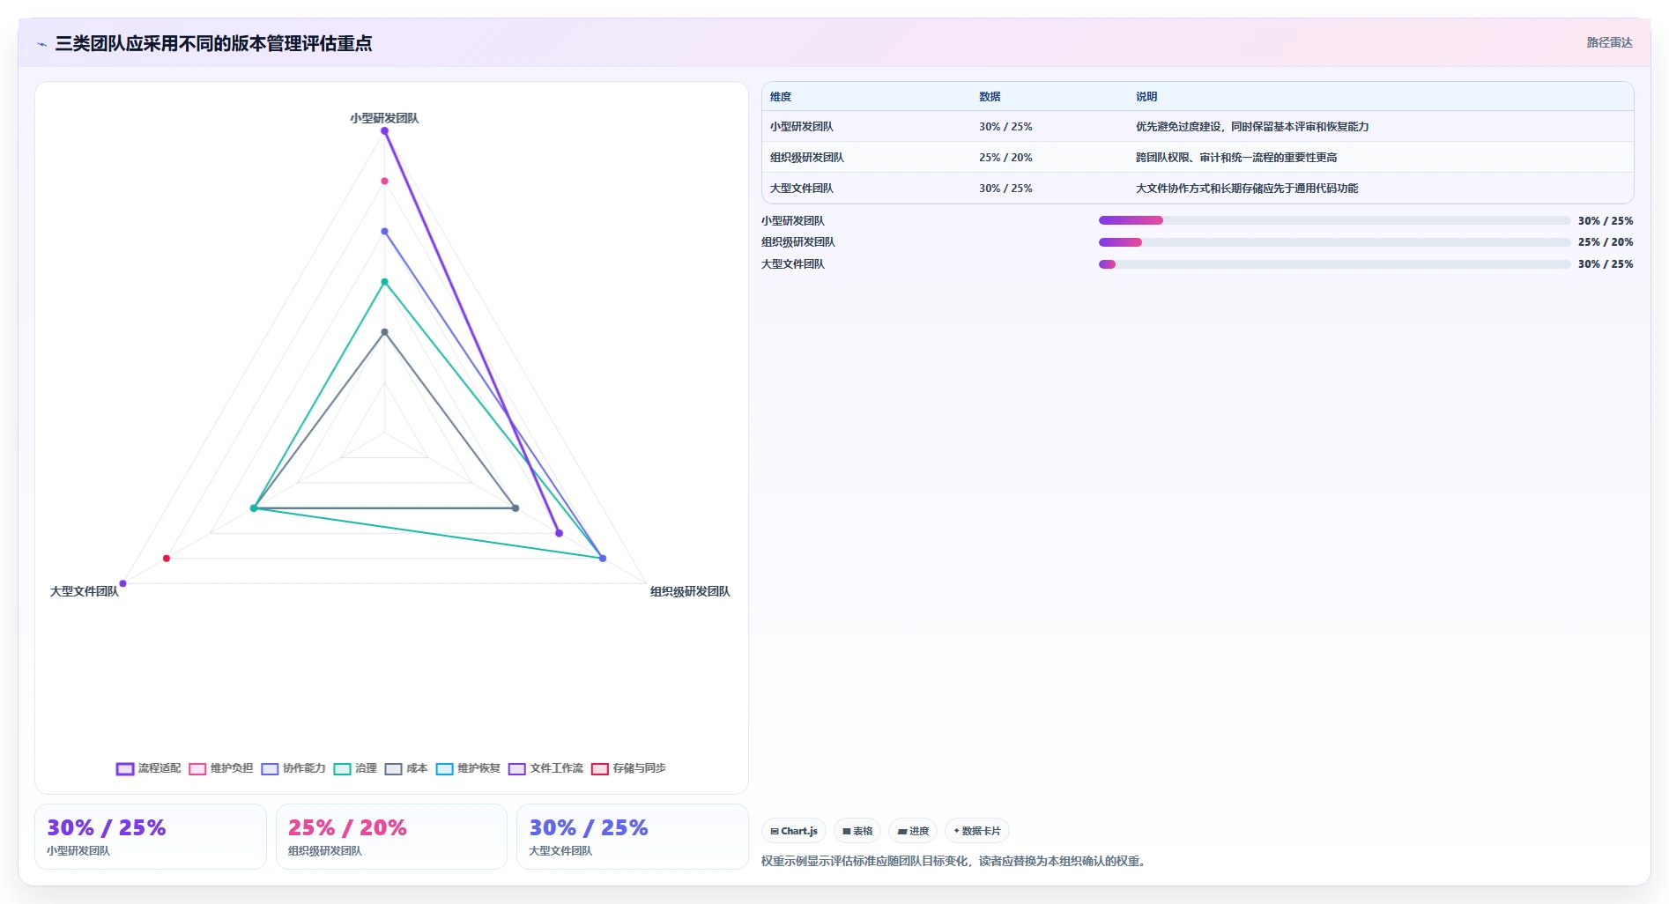Click the 组织级研发团队 radar axis label
The image size is (1669, 904).
690,591
